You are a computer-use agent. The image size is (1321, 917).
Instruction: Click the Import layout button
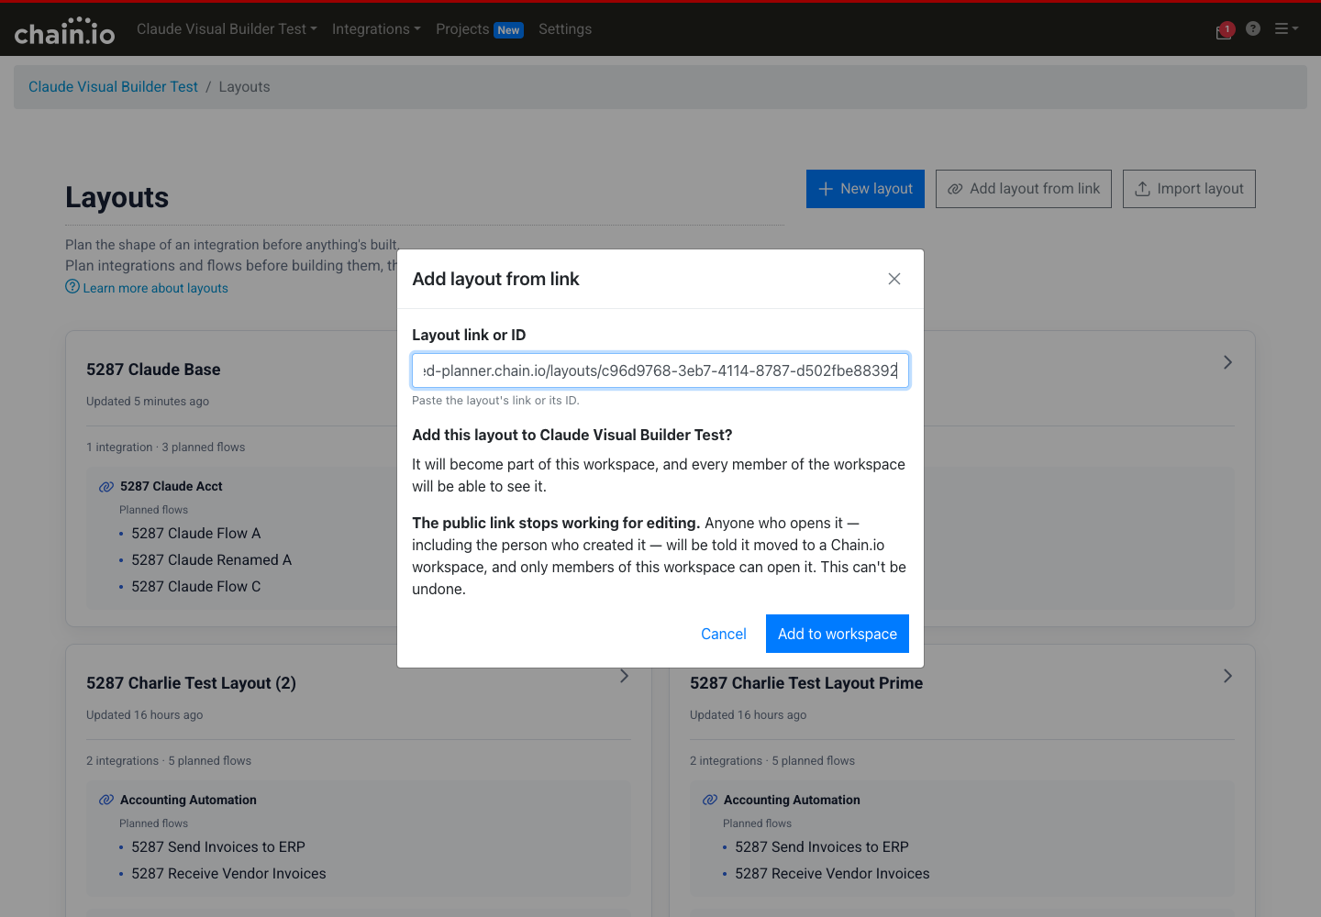click(1189, 189)
